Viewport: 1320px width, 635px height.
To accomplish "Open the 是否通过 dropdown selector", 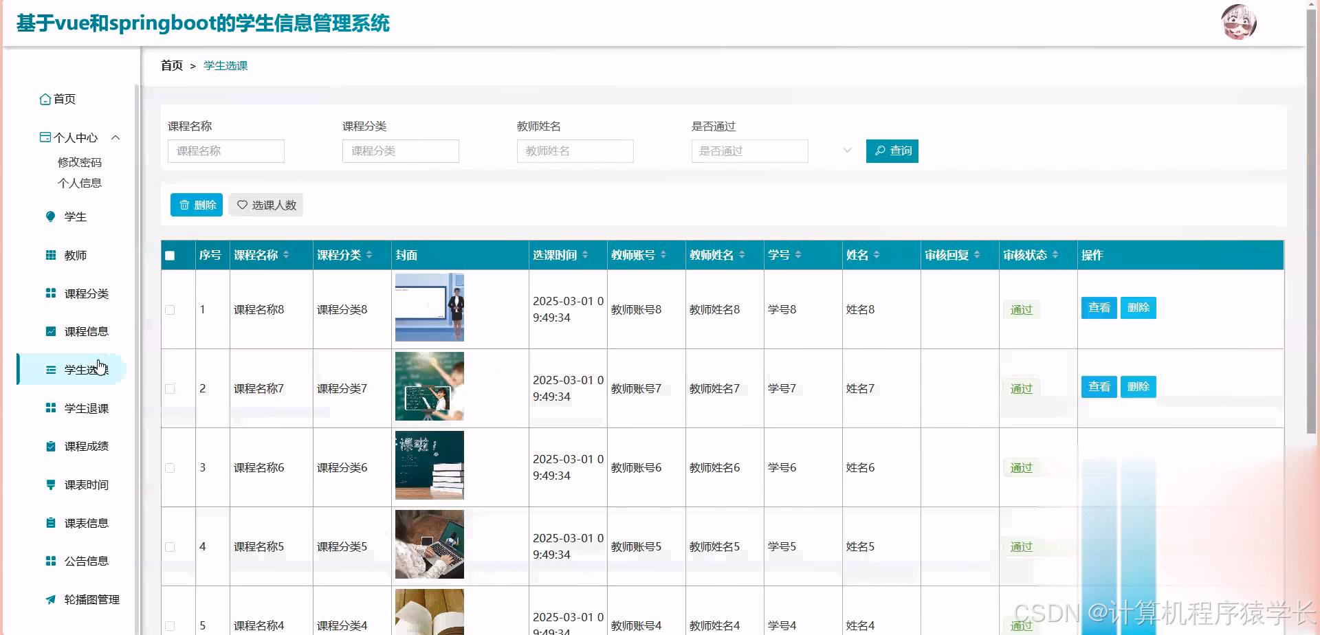I will (x=749, y=151).
